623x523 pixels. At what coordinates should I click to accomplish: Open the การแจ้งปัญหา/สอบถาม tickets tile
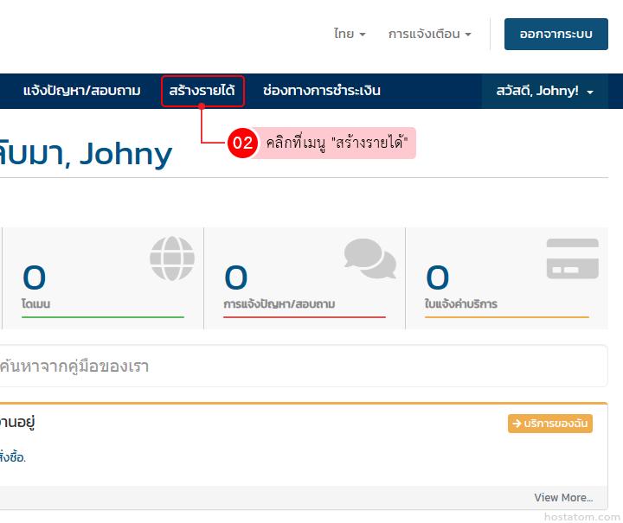(x=304, y=279)
